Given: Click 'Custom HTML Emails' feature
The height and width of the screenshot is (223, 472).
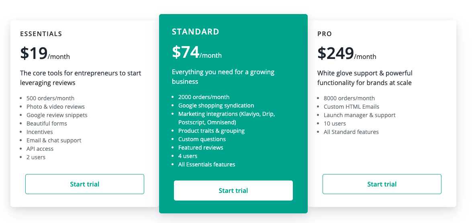Looking at the screenshot, I should pyautogui.click(x=351, y=107).
